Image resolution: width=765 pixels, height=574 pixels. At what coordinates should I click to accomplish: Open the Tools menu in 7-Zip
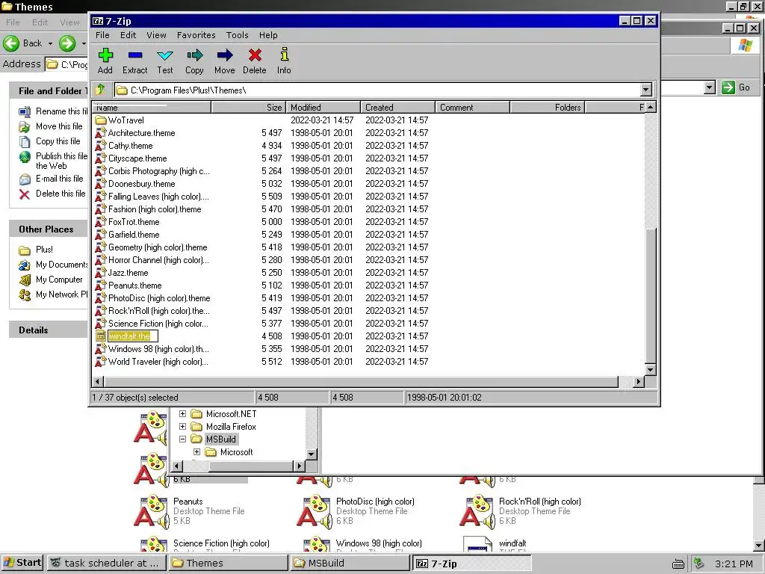237,35
